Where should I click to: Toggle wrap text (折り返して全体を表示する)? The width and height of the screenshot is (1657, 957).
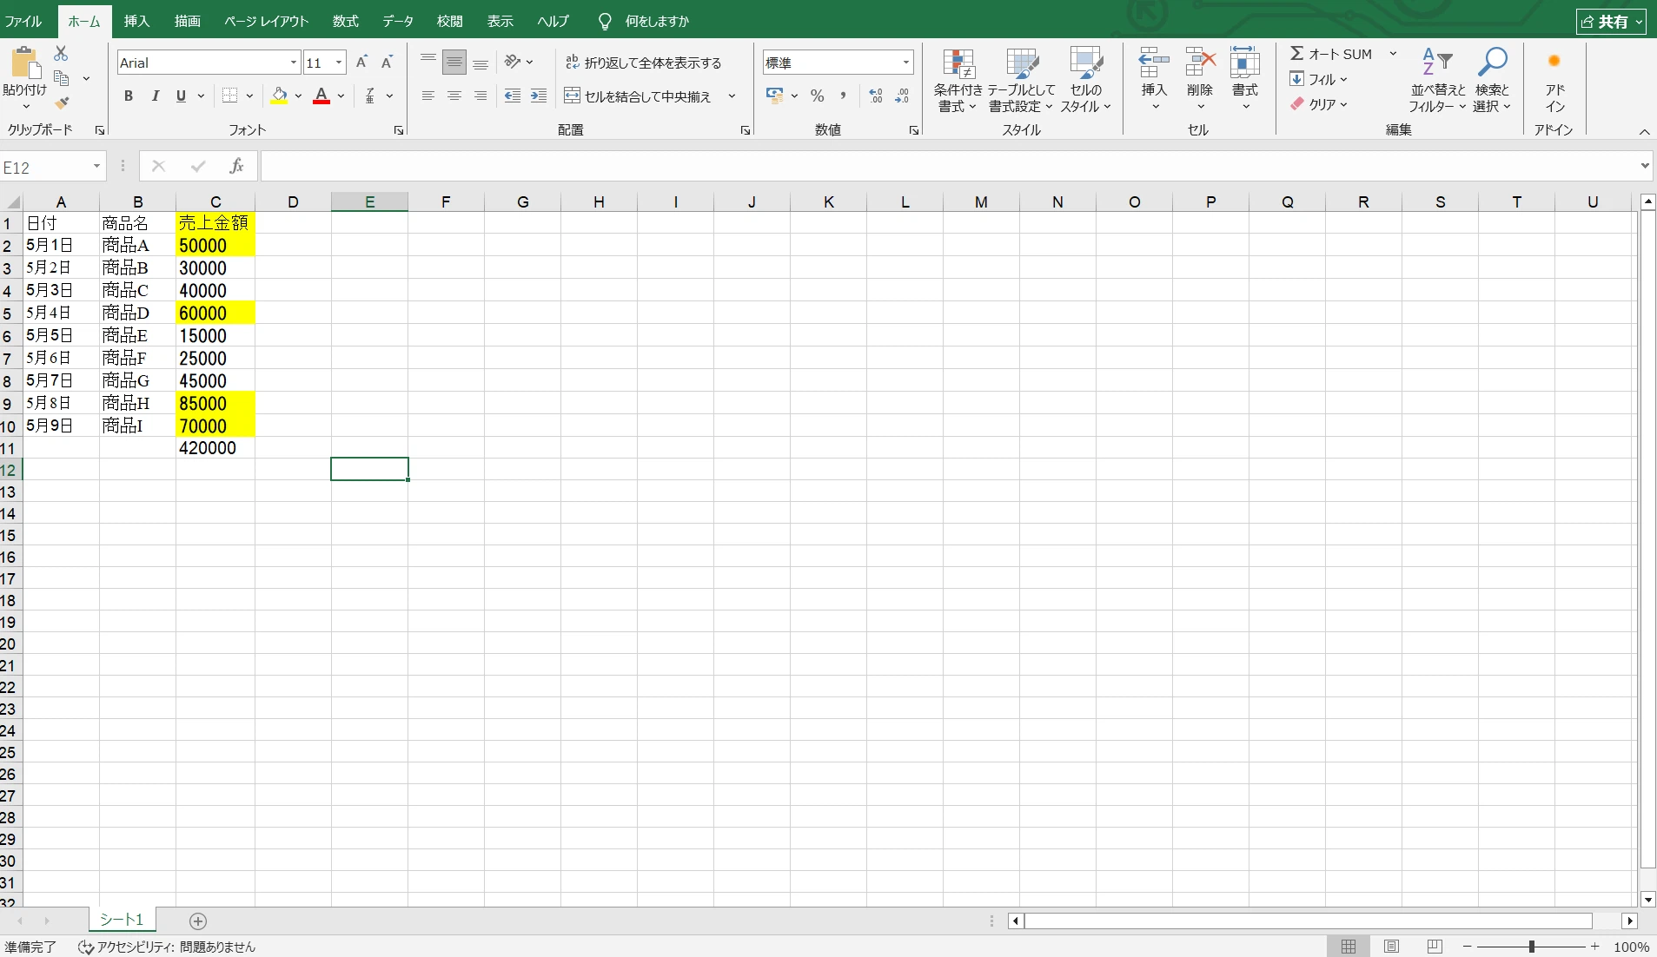tap(643, 63)
